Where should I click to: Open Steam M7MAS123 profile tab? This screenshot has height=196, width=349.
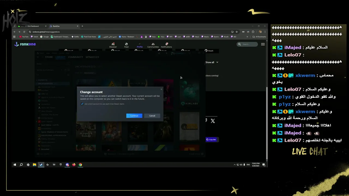click(92, 57)
